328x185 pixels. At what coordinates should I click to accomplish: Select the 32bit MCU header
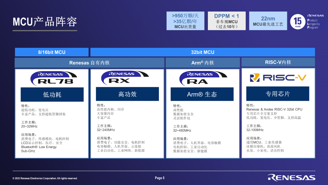tap(203, 52)
